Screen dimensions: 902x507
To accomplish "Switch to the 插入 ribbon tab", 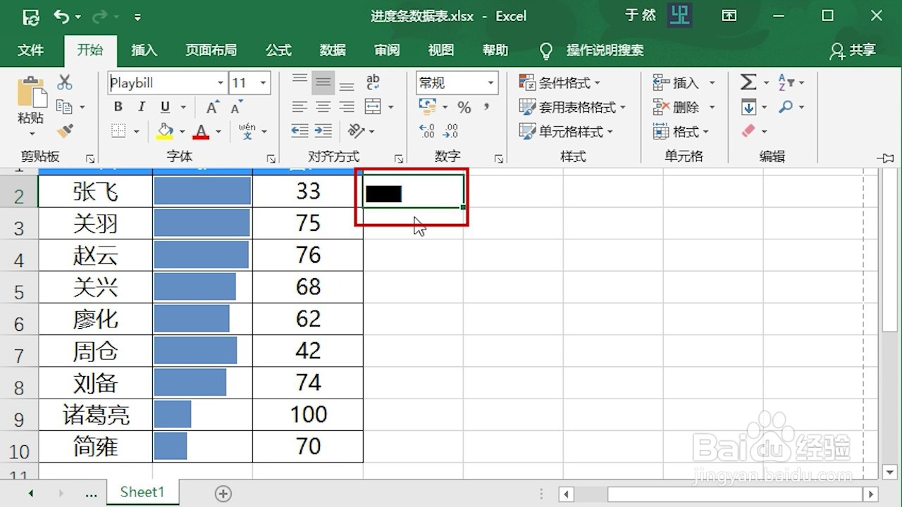I will 144,50.
